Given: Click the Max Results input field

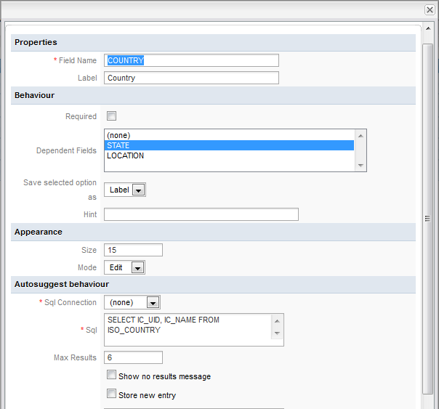Looking at the screenshot, I should (x=133, y=357).
